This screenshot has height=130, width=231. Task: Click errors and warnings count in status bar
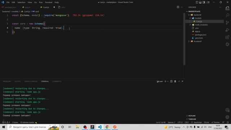coord(6,122)
